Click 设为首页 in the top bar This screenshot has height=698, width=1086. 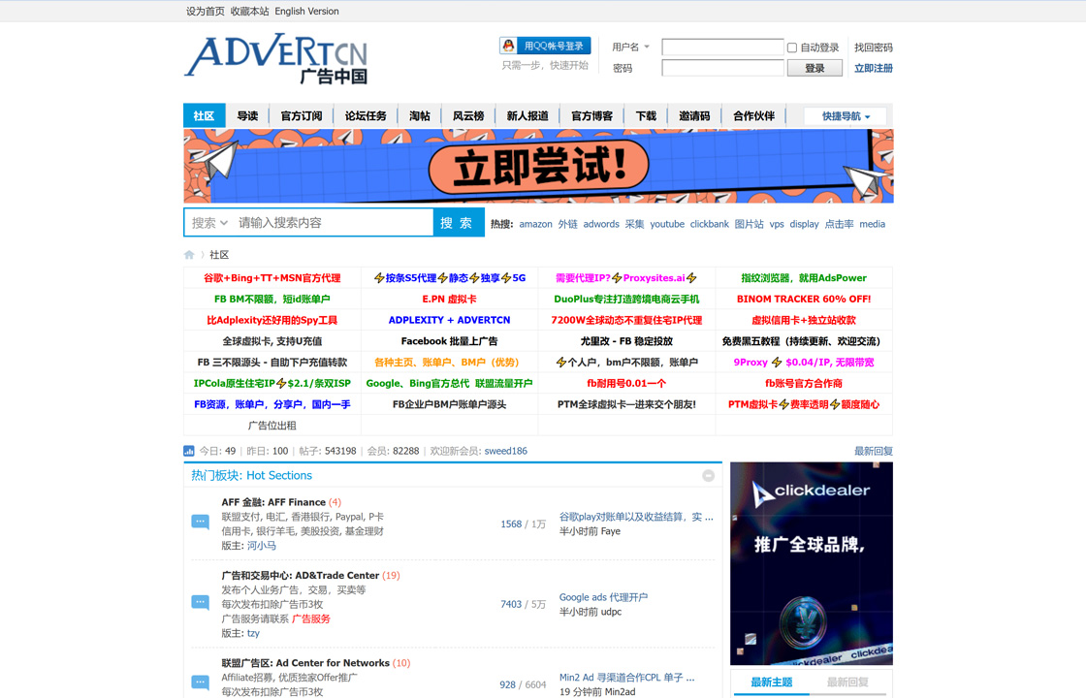[x=205, y=11]
